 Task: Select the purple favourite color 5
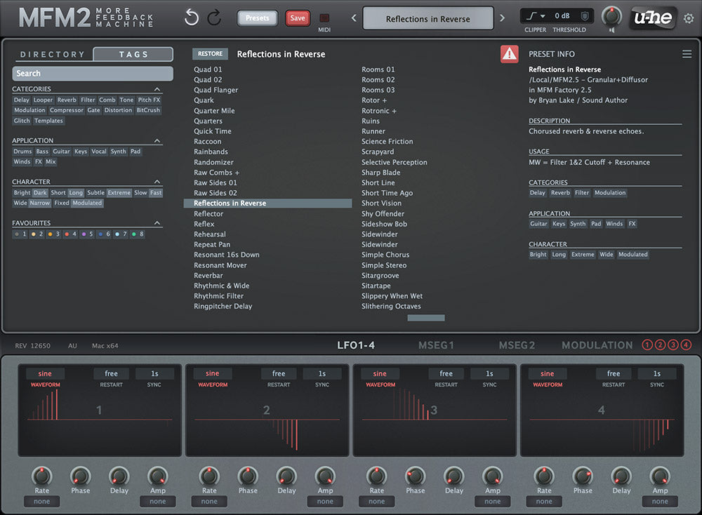(87, 234)
